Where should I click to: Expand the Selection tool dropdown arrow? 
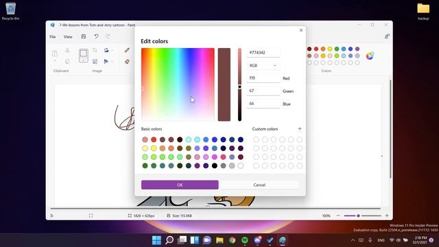(x=84, y=60)
